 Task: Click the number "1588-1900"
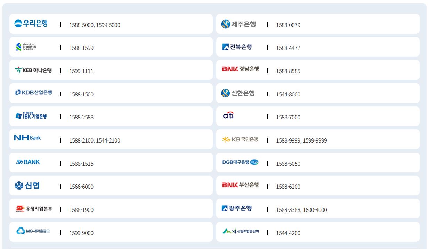[81, 210]
